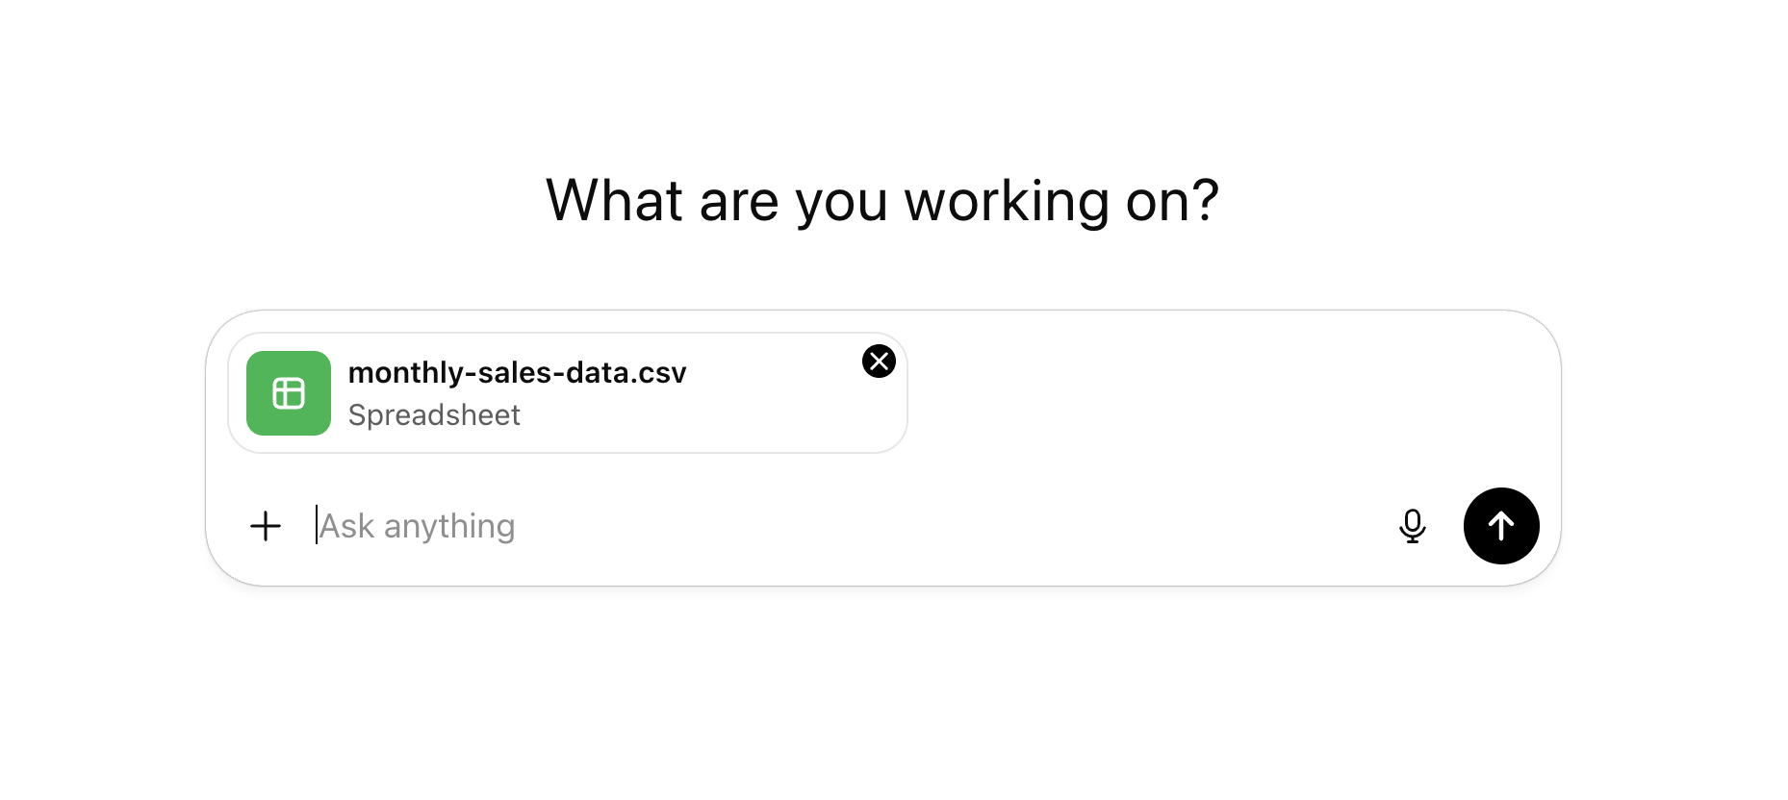Remove the monthly-sales-data.csv attachment
The width and height of the screenshot is (1788, 800).
879,362
